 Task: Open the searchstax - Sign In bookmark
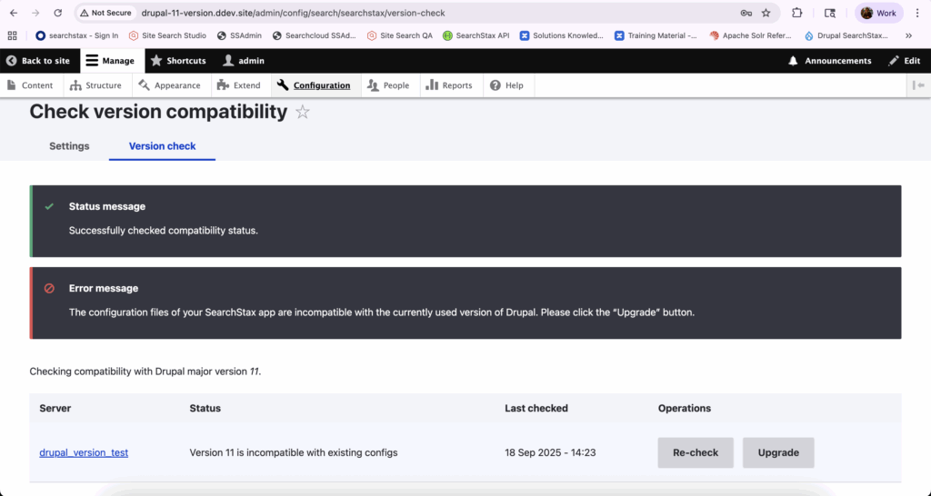(x=77, y=35)
